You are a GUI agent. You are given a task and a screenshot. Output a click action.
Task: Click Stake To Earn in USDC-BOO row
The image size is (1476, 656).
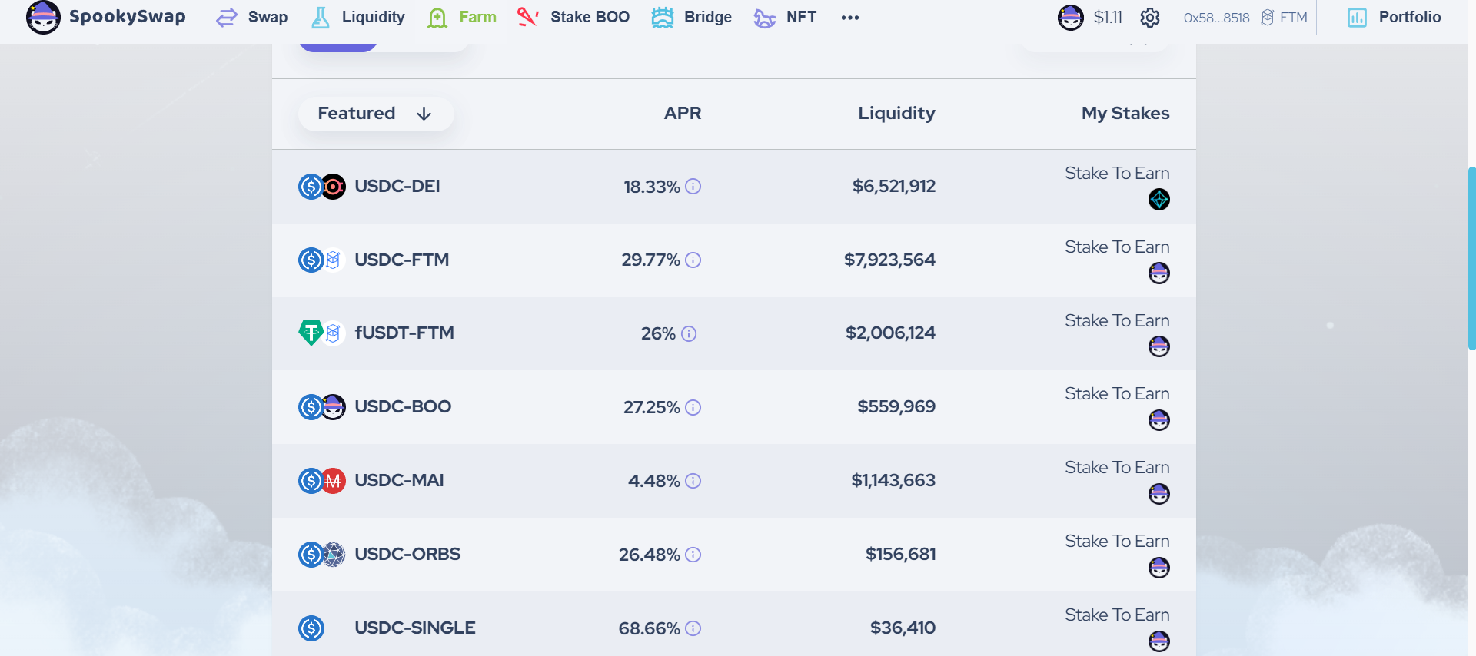pos(1117,394)
